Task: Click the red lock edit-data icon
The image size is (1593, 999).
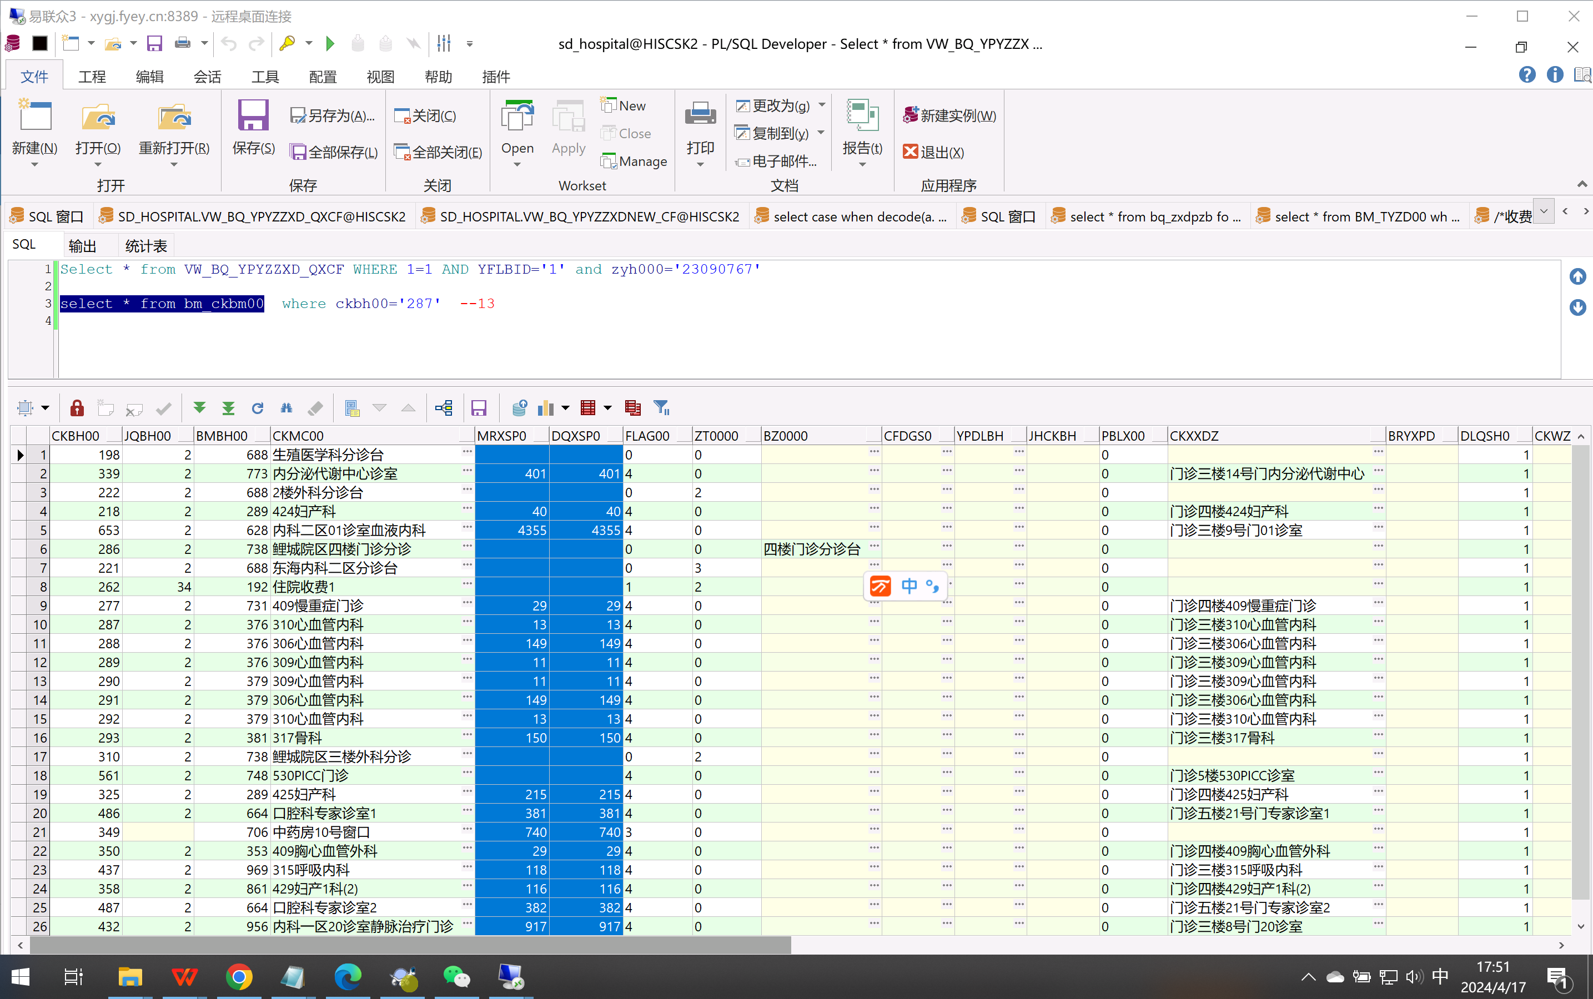Action: click(x=77, y=408)
